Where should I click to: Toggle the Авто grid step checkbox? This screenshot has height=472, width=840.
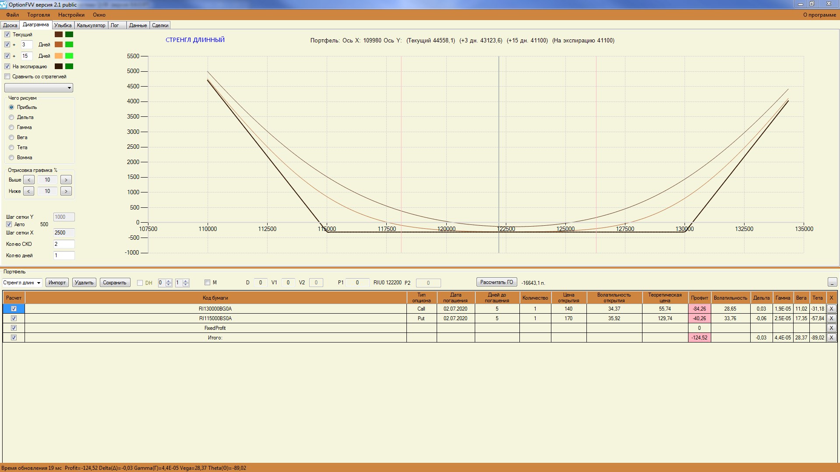[x=9, y=224]
